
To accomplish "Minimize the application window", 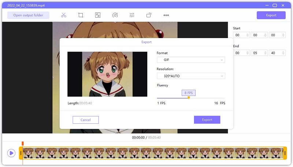I will pos(267,5).
